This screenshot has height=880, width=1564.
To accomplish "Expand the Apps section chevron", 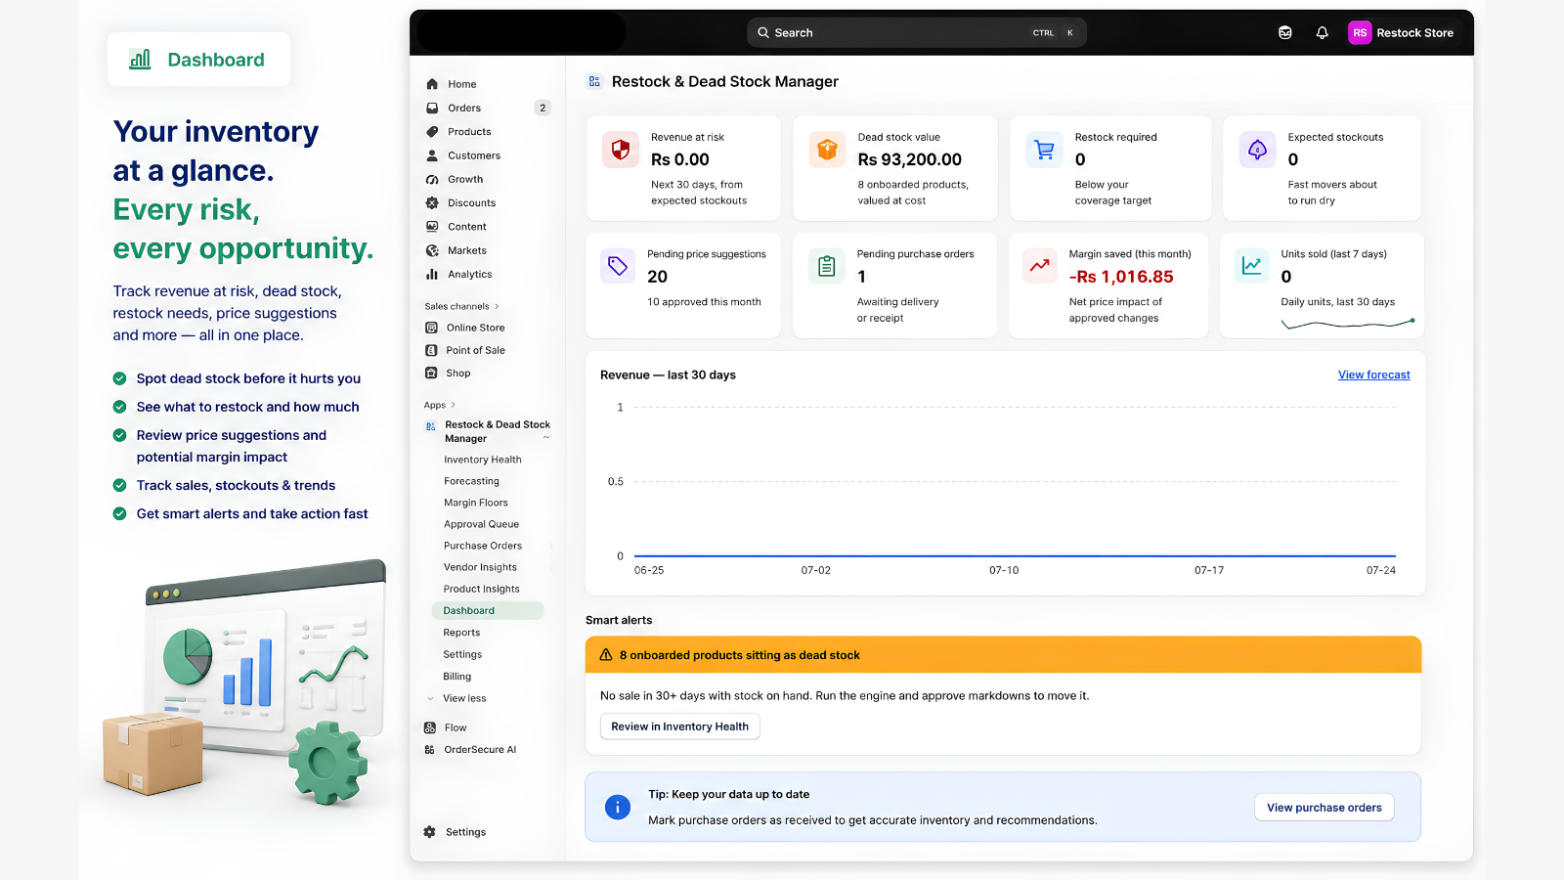I will click(x=453, y=405).
